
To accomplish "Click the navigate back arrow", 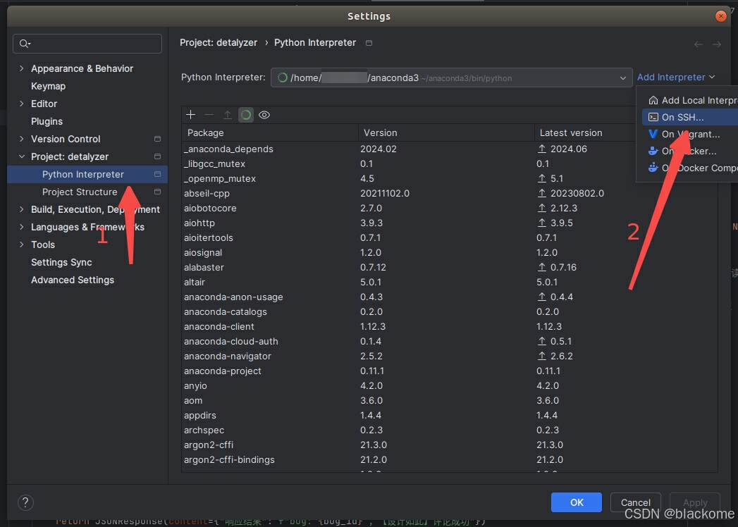I will (x=699, y=44).
